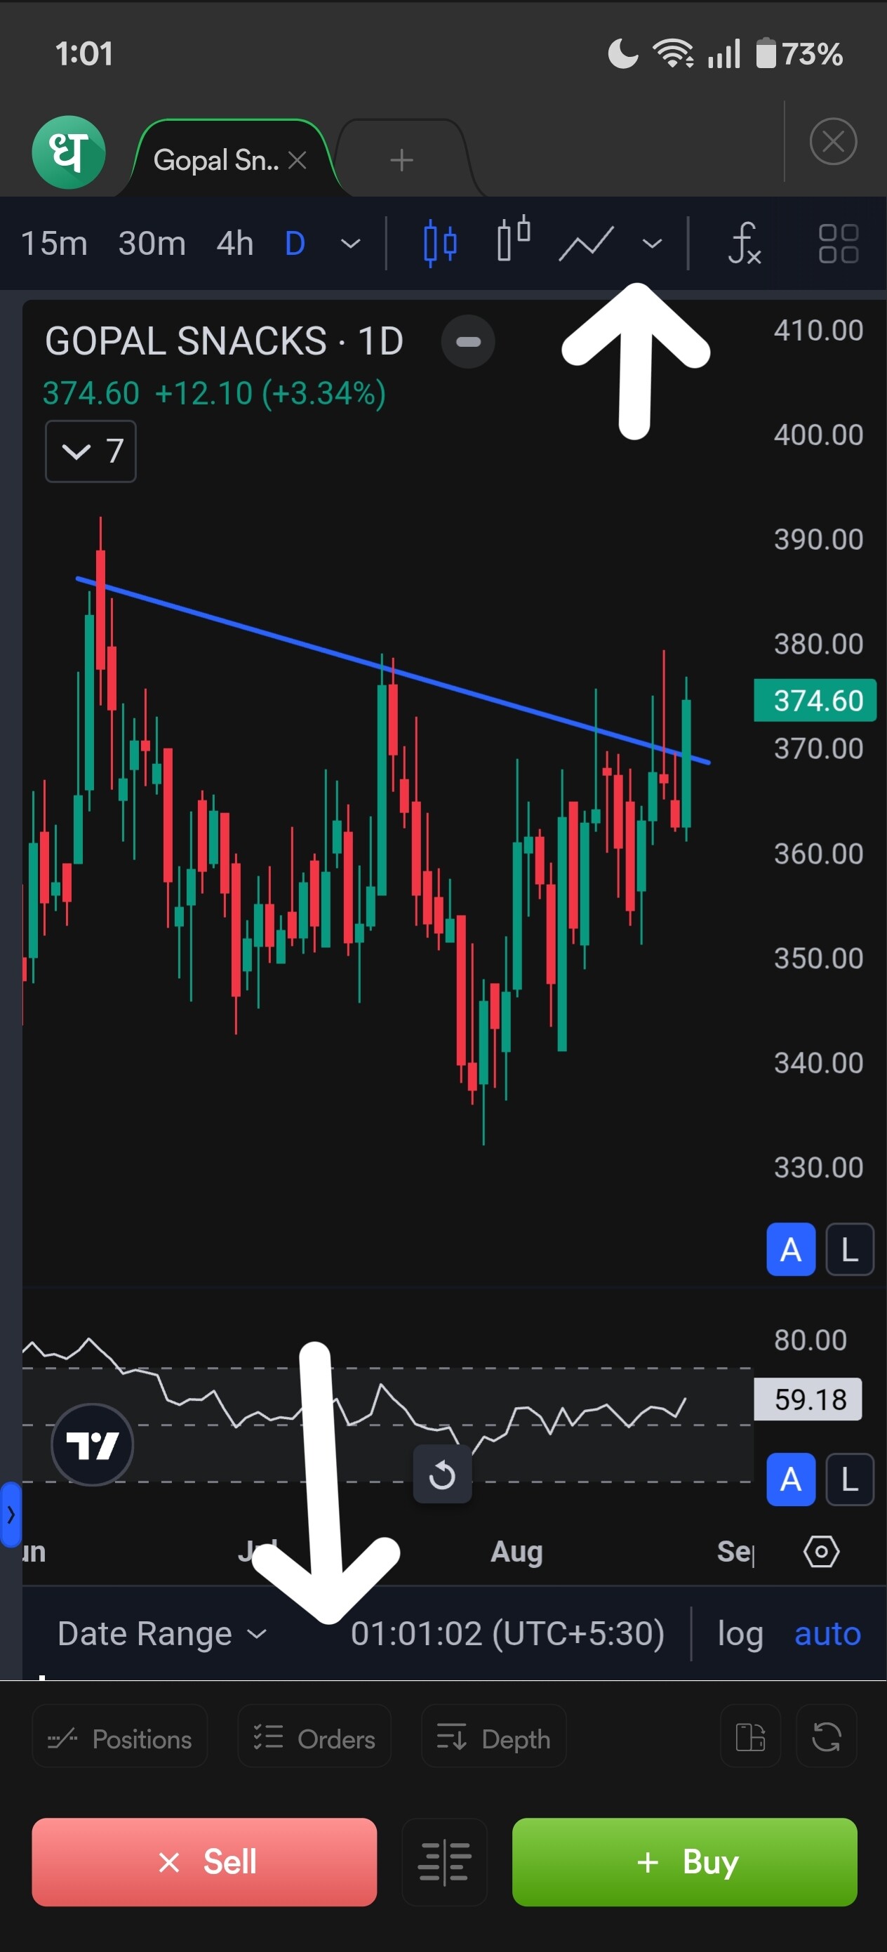Open more timeframes dropdown after D
This screenshot has height=1952, width=887.
coord(350,243)
